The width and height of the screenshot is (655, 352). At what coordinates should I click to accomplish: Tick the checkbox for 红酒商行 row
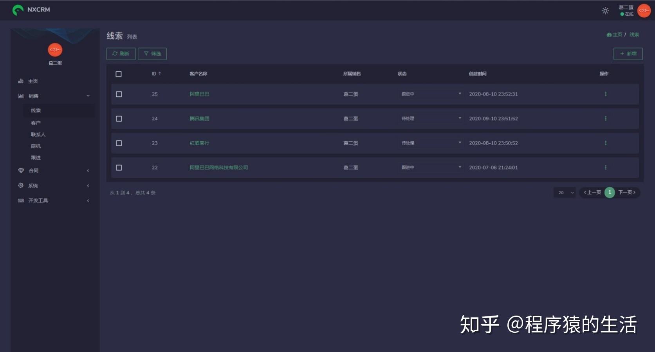click(x=119, y=143)
